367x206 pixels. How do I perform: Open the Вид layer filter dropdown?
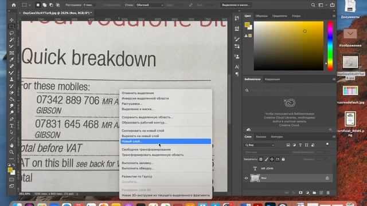(260, 145)
